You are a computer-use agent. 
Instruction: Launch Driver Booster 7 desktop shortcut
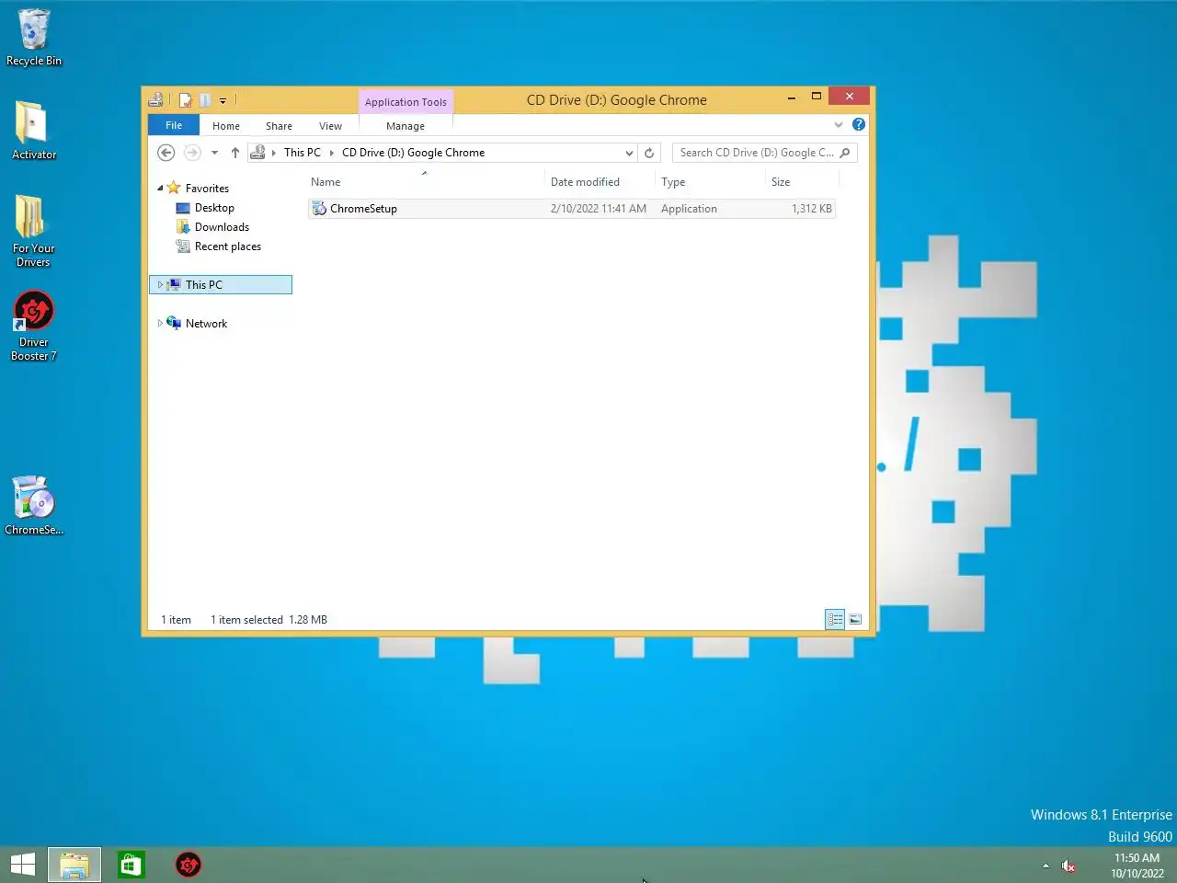point(33,326)
